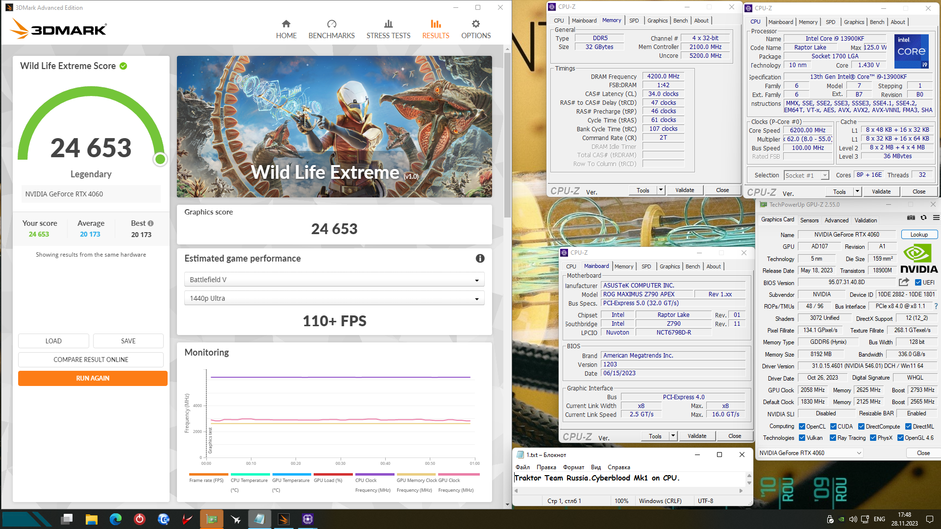Click the NVIDIA logo in GPU-Z
Image resolution: width=941 pixels, height=529 pixels.
click(x=919, y=259)
